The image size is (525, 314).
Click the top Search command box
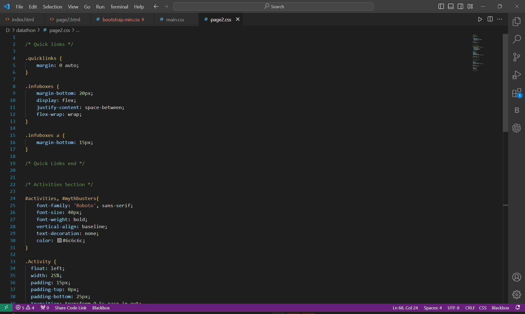pos(273,7)
